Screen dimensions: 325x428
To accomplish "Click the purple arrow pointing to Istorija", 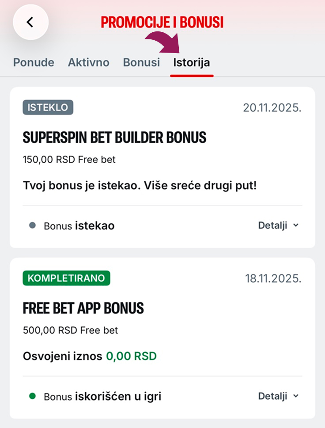I will click(x=163, y=42).
